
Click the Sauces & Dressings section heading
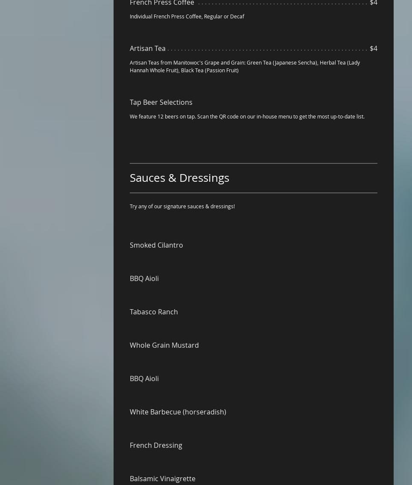coord(179,177)
